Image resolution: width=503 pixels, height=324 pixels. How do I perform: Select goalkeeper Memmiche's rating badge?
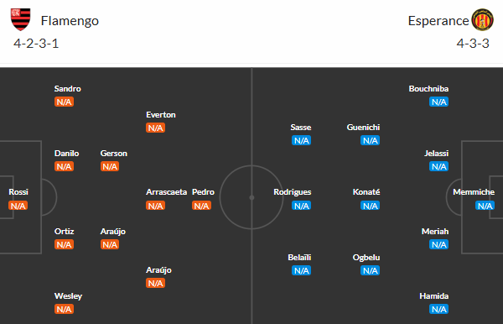click(x=485, y=206)
